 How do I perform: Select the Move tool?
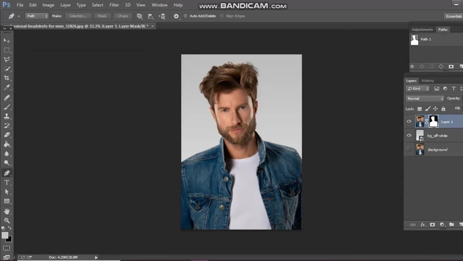[x=6, y=41]
